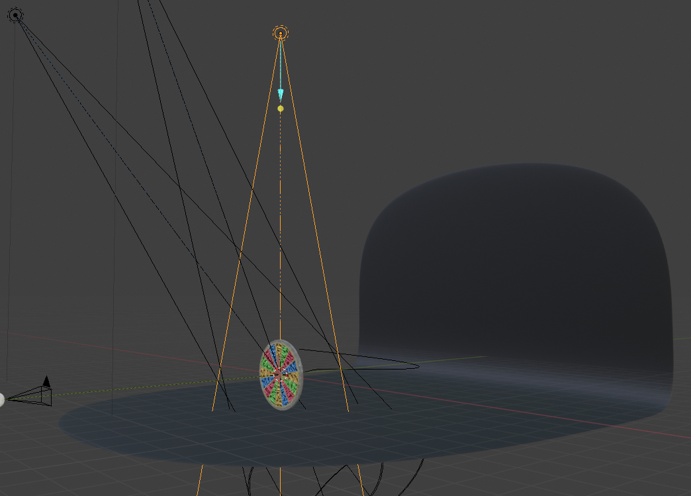Click the white sphere at the left edge

[2, 397]
